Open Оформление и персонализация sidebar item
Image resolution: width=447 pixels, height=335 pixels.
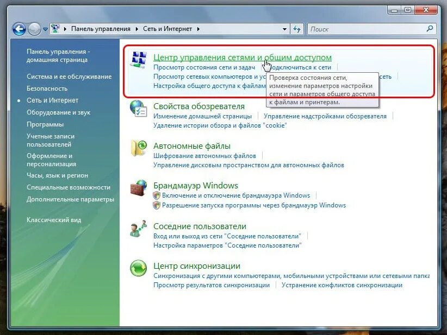[51, 160]
